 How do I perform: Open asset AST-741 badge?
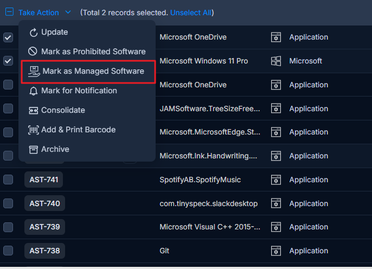(x=43, y=180)
